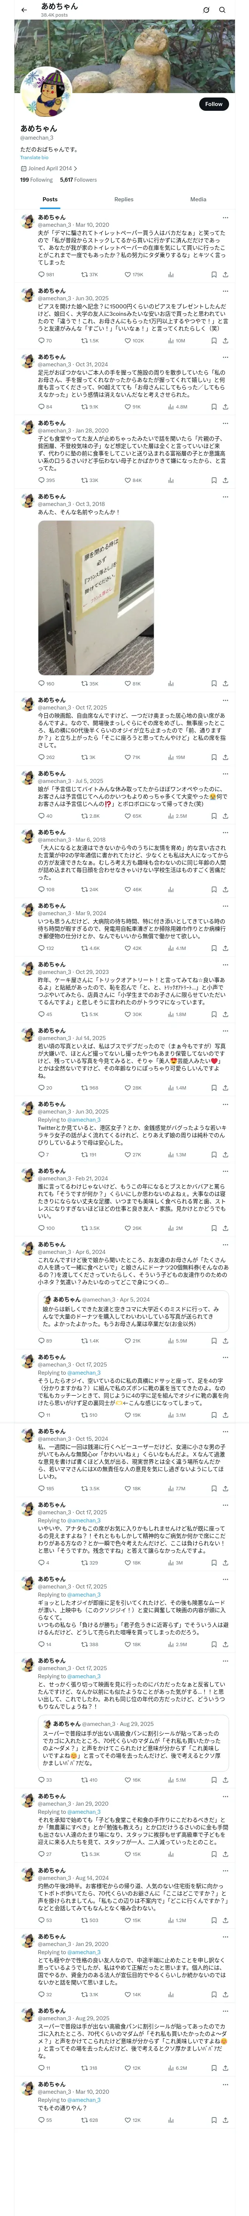Open more options on Mar 10, 2020 post

(225, 218)
